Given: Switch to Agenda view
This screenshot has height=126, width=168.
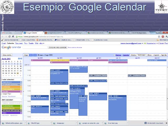Looking at the screenshot, I should click(x=164, y=55).
